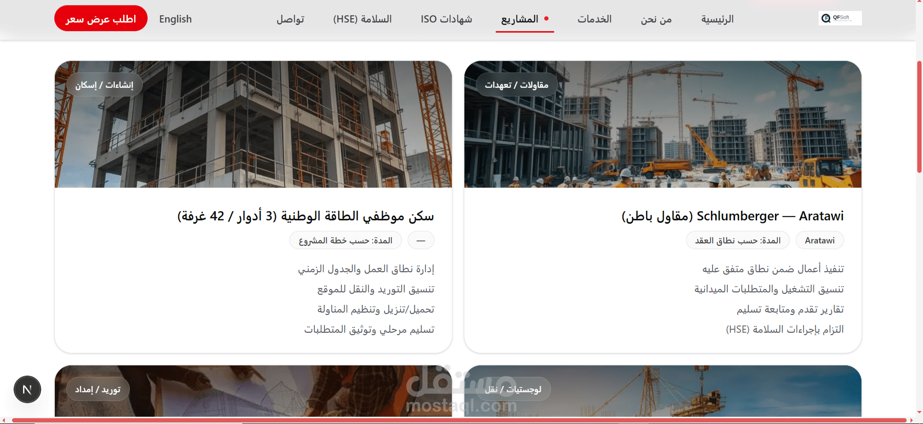This screenshot has width=923, height=424.
Task: Open the شهادات ISO page
Action: [447, 19]
